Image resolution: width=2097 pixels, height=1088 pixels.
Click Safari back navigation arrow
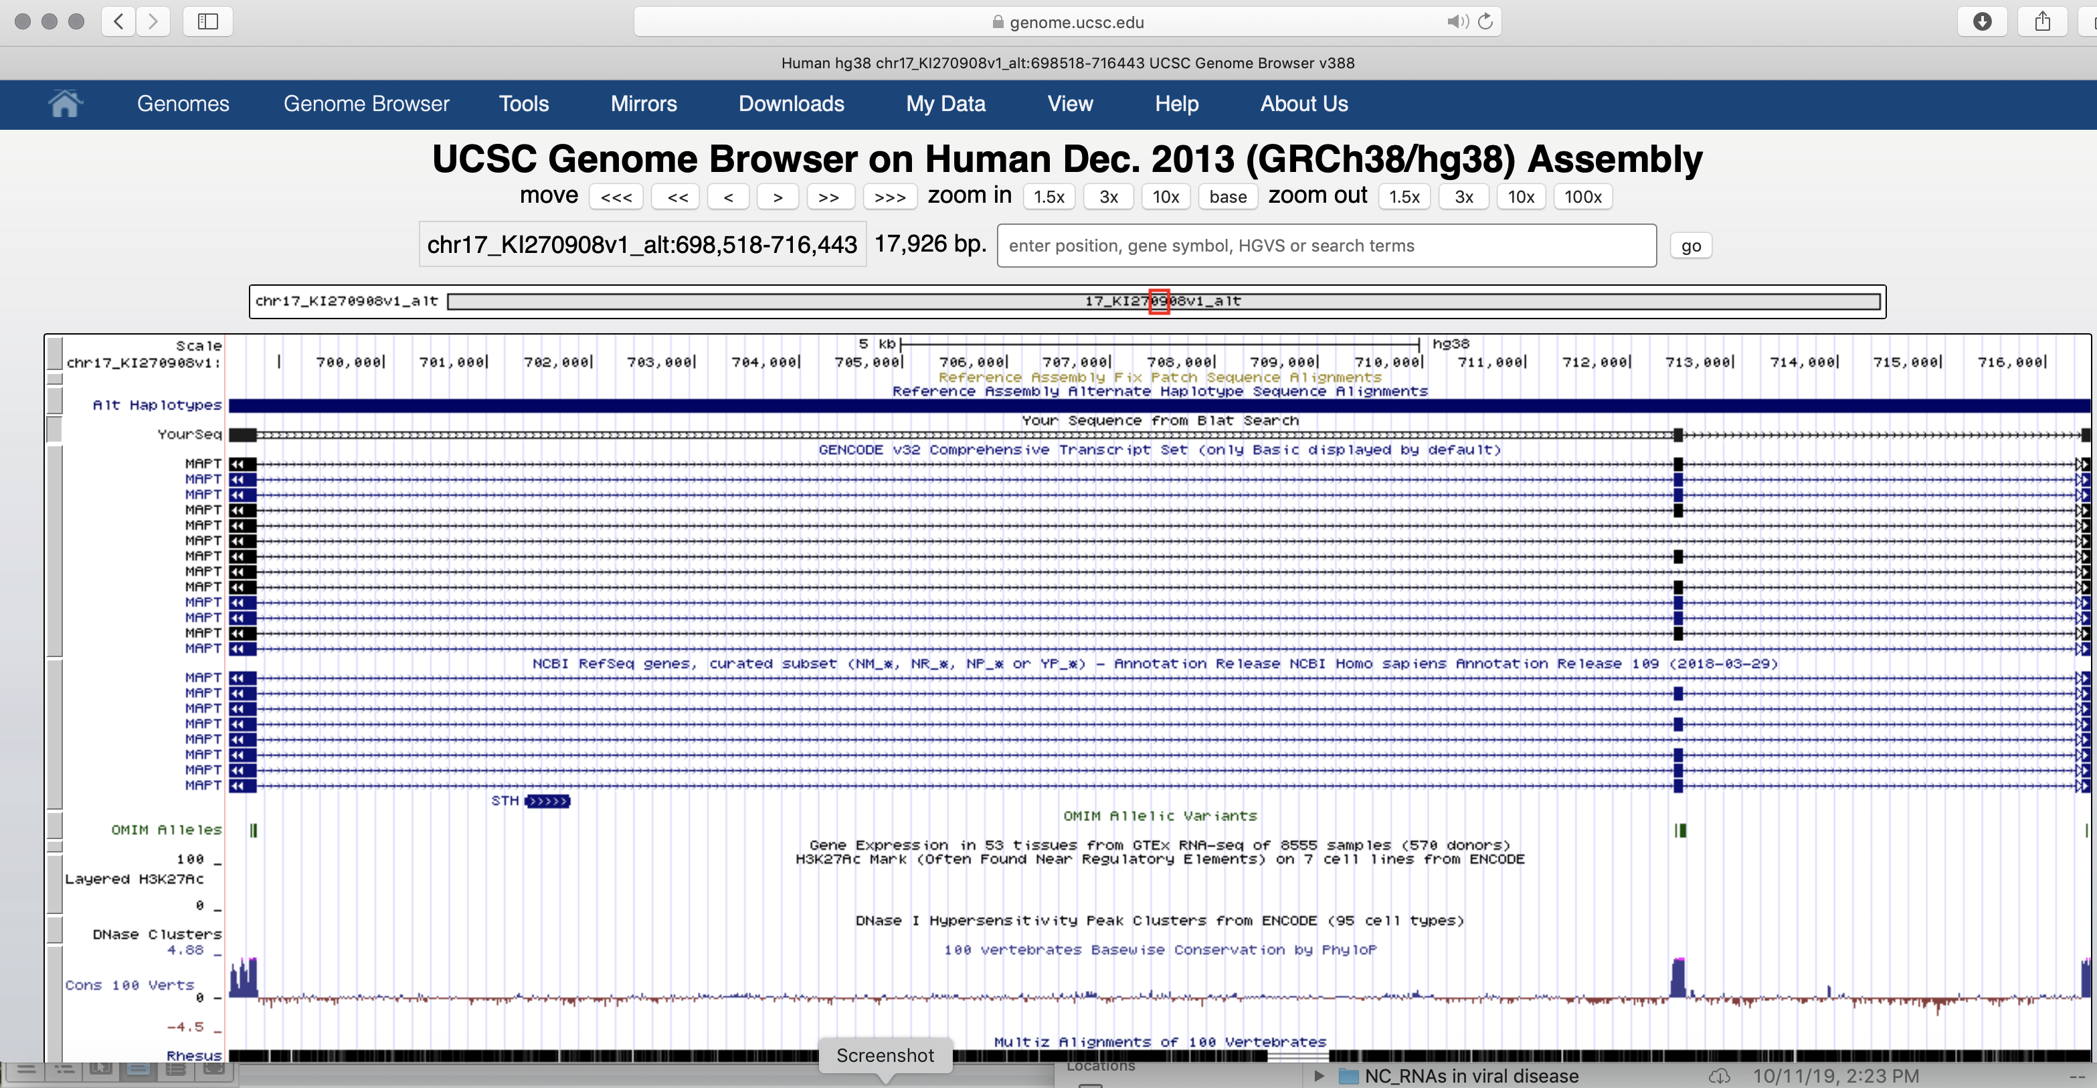click(119, 21)
